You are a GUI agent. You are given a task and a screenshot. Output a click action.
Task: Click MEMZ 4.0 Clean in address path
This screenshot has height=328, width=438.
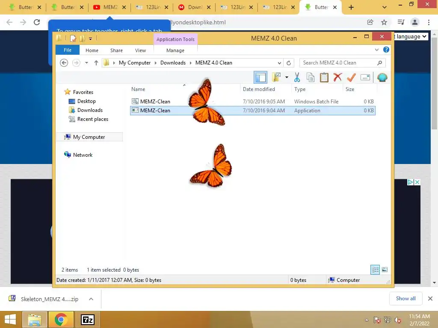214,63
